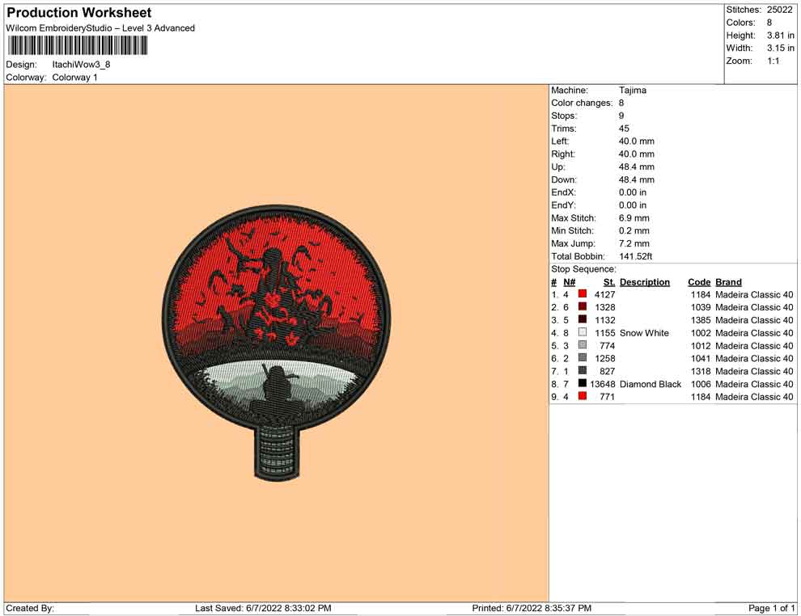Image resolution: width=801 pixels, height=616 pixels.
Task: Select the Snow White color swatch
Action: pyautogui.click(x=583, y=332)
